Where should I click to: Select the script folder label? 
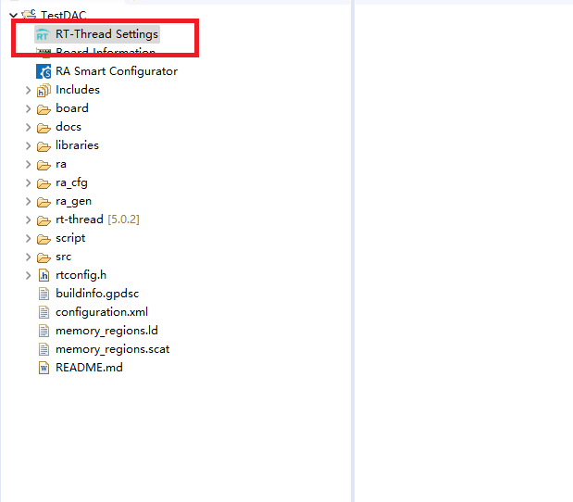(x=70, y=238)
